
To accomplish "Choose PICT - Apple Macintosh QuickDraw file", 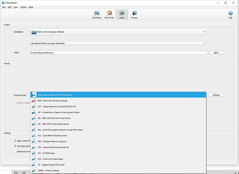I will [118, 107].
